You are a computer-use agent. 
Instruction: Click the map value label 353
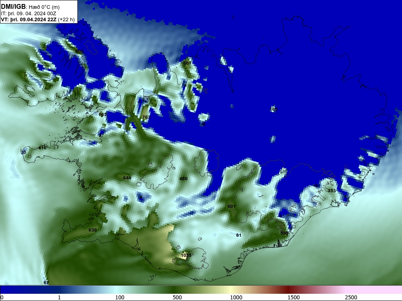click(332, 191)
